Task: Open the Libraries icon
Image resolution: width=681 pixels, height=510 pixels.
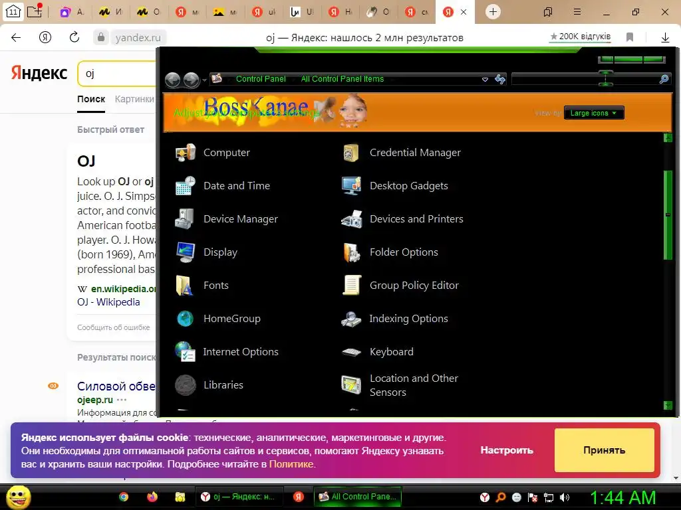Action: click(x=186, y=385)
